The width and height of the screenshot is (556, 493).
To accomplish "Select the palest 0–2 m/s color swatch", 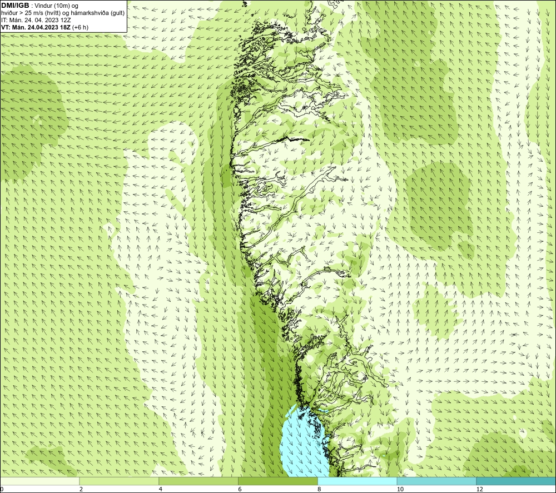I will coord(39,481).
